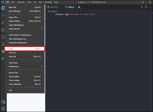
Task: Choose Open File... menu entry
Action: (25, 17)
